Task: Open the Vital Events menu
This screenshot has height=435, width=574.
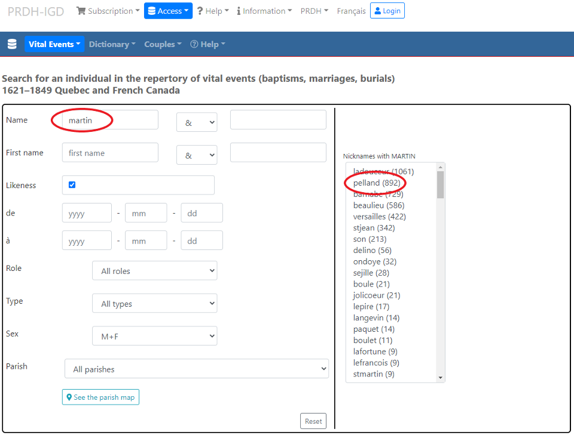Action: coord(54,44)
